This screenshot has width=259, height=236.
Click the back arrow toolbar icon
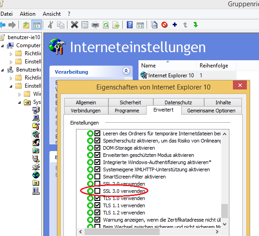tap(3, 25)
